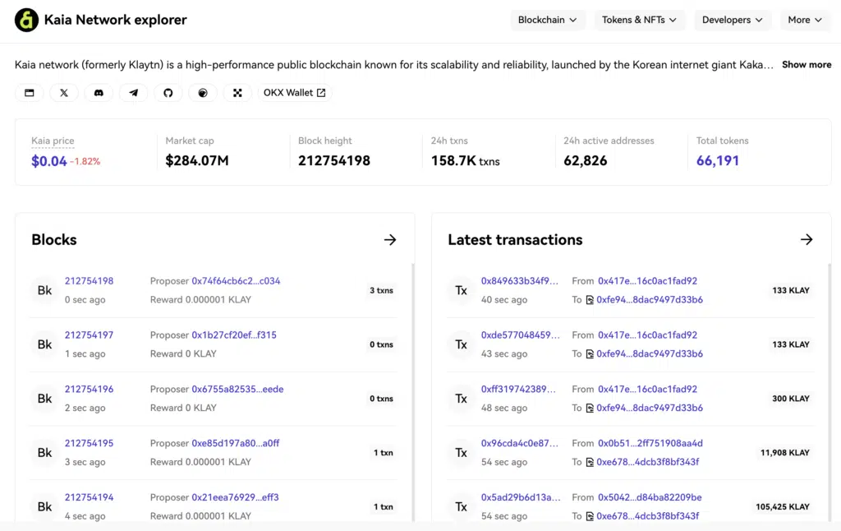The height and width of the screenshot is (531, 841).
Task: Expand the Blockchain dropdown menu
Action: click(547, 20)
